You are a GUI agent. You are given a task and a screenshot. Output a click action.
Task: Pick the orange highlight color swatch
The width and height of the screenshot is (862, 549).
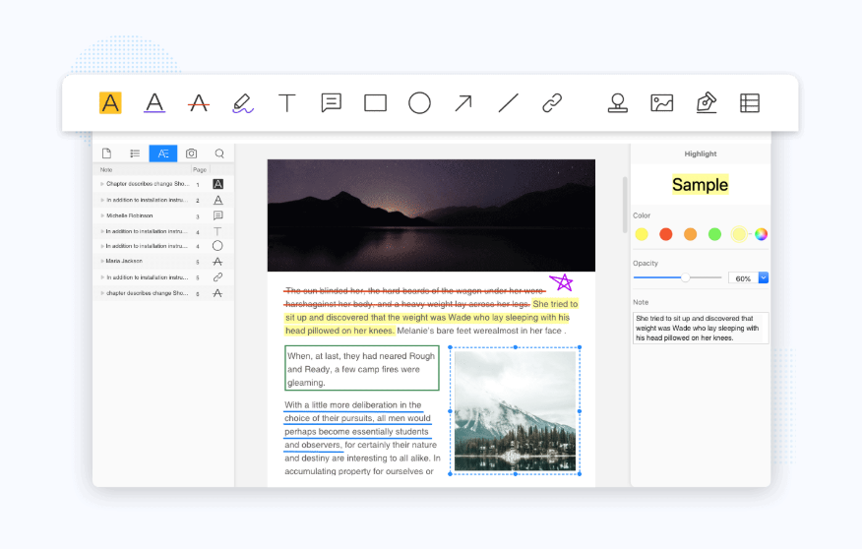tap(690, 235)
